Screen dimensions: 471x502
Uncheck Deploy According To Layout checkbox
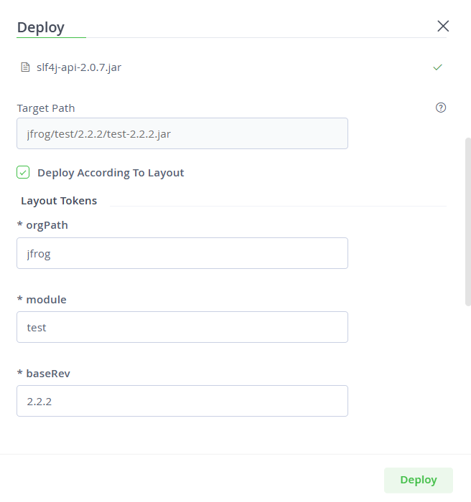23,172
